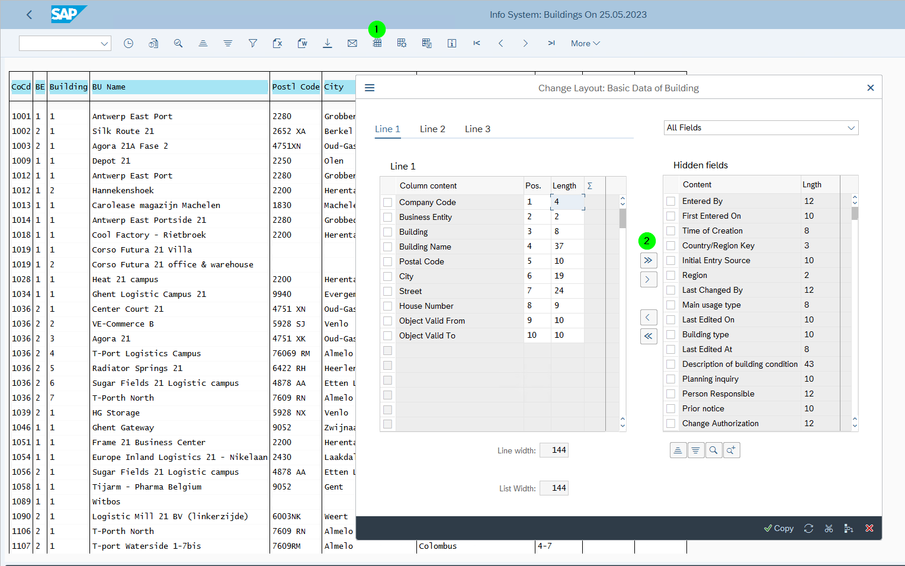Move all hidden fields with double right arrow
The height and width of the screenshot is (566, 905).
pos(649,260)
